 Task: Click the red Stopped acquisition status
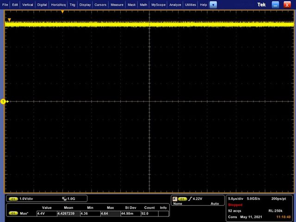point(235,205)
